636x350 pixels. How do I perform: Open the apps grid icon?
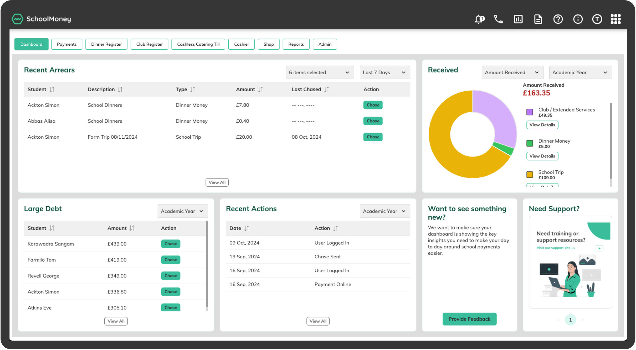click(616, 19)
